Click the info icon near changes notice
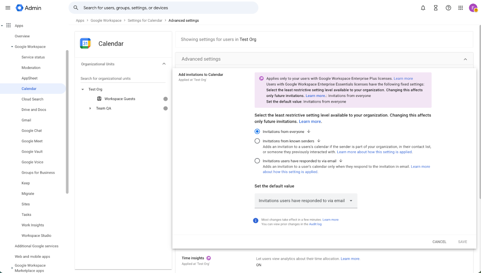The width and height of the screenshot is (481, 273). (x=256, y=221)
